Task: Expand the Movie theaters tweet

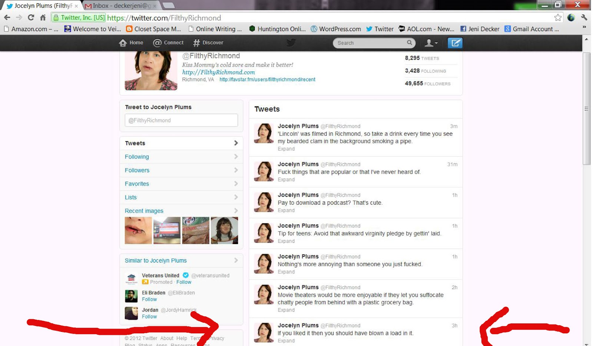Action: (286, 310)
